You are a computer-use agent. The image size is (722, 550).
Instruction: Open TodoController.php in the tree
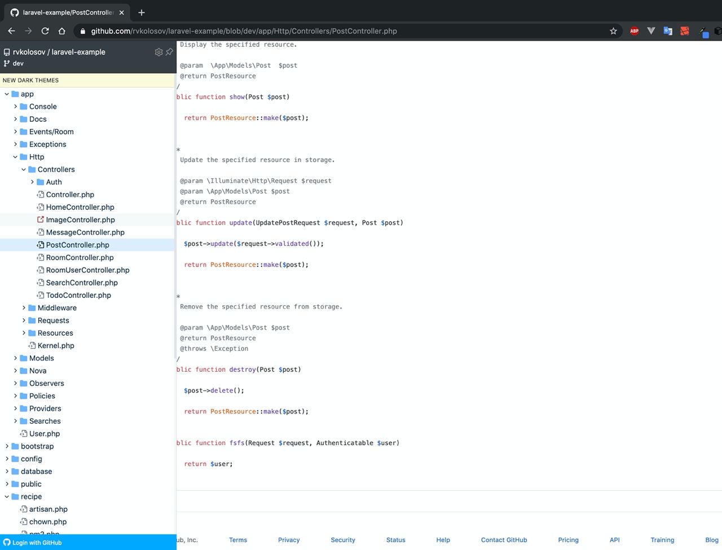tap(78, 295)
